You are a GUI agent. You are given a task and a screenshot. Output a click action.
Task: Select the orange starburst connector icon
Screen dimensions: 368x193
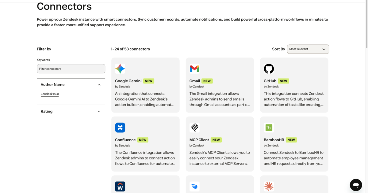pos(269,186)
